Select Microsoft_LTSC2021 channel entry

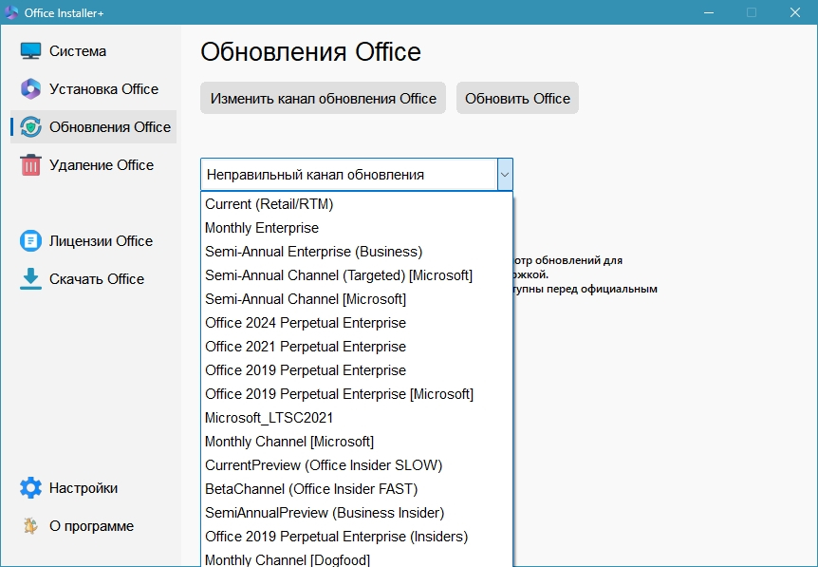point(270,418)
